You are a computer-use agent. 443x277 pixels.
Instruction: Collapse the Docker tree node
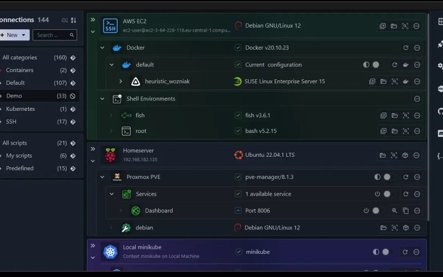(x=102, y=48)
